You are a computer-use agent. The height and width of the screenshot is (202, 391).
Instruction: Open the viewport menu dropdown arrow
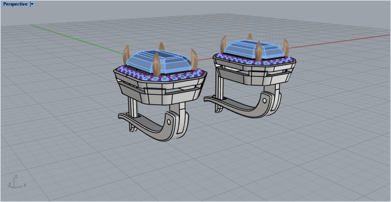point(32,4)
